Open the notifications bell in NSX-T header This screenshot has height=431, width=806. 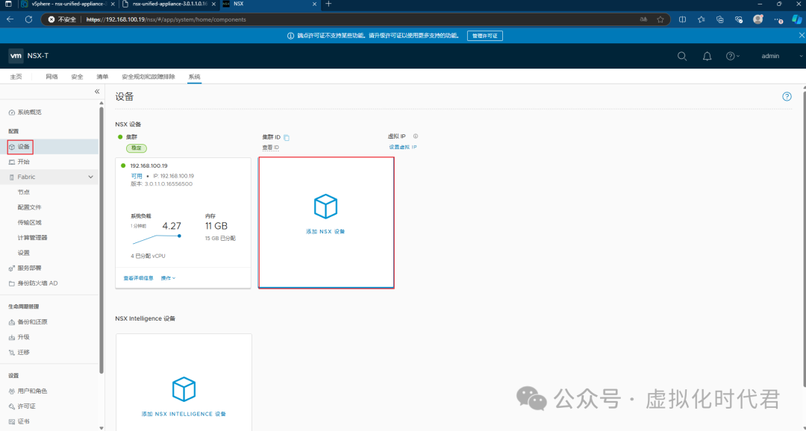(707, 56)
